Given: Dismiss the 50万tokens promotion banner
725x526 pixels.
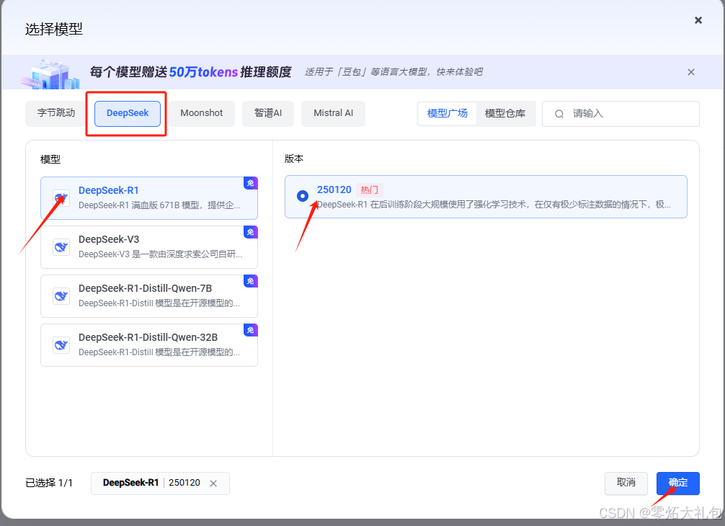Looking at the screenshot, I should 691,72.
